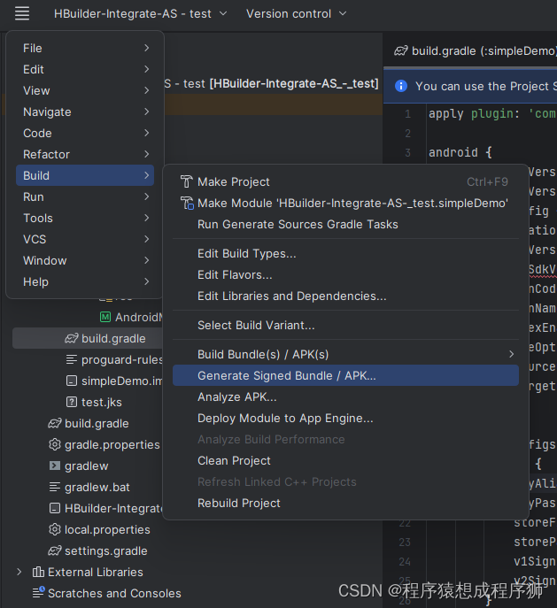557x608 pixels.
Task: Select Clean Project from Build menu
Action: coord(234,460)
